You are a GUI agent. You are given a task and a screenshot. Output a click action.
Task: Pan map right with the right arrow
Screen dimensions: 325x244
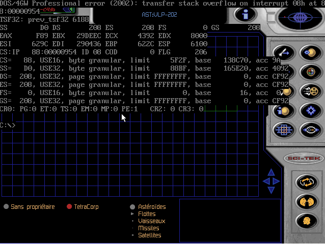coord(276,181)
